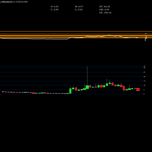Click the 15 price axis label
Image resolution: width=152 pixels, height=152 pixels.
pos(144,81)
